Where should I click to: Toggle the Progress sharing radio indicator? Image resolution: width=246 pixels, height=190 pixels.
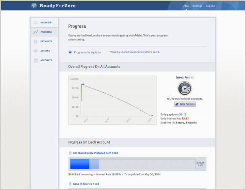70,52
